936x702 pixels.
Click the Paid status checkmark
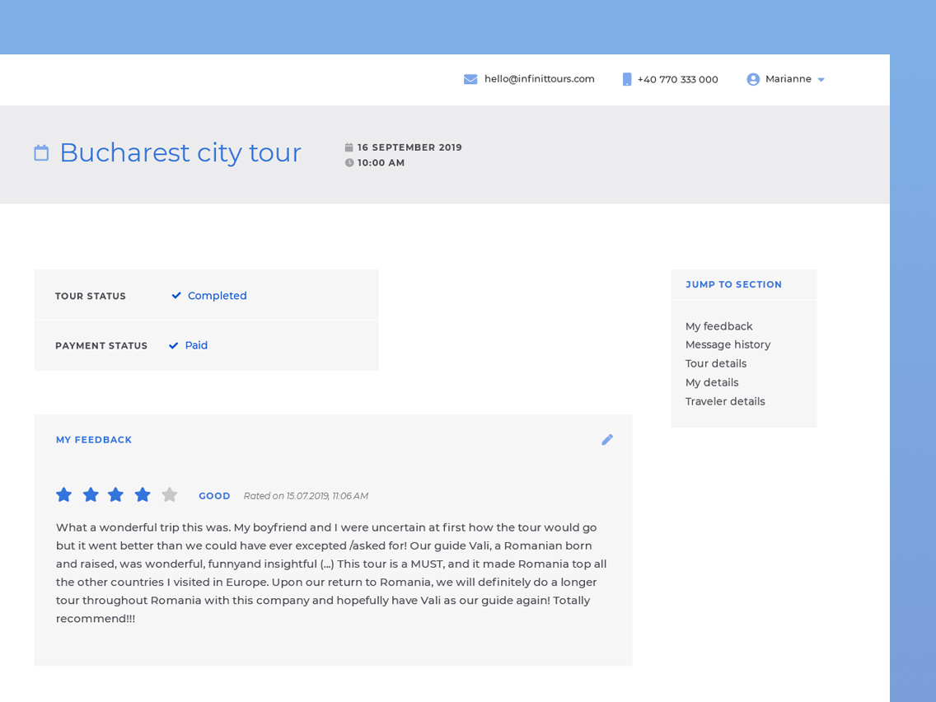[x=174, y=345]
